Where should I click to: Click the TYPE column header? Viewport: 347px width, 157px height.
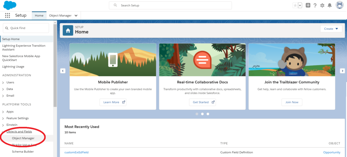[224, 143]
